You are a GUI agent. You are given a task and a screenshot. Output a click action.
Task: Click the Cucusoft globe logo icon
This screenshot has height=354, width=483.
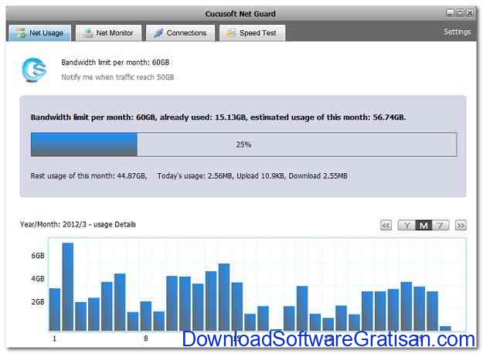(34, 70)
